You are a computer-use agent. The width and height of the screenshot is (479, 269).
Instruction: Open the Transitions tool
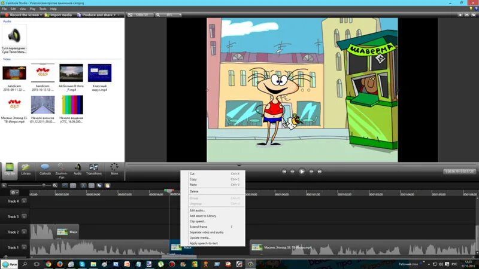[x=94, y=170]
